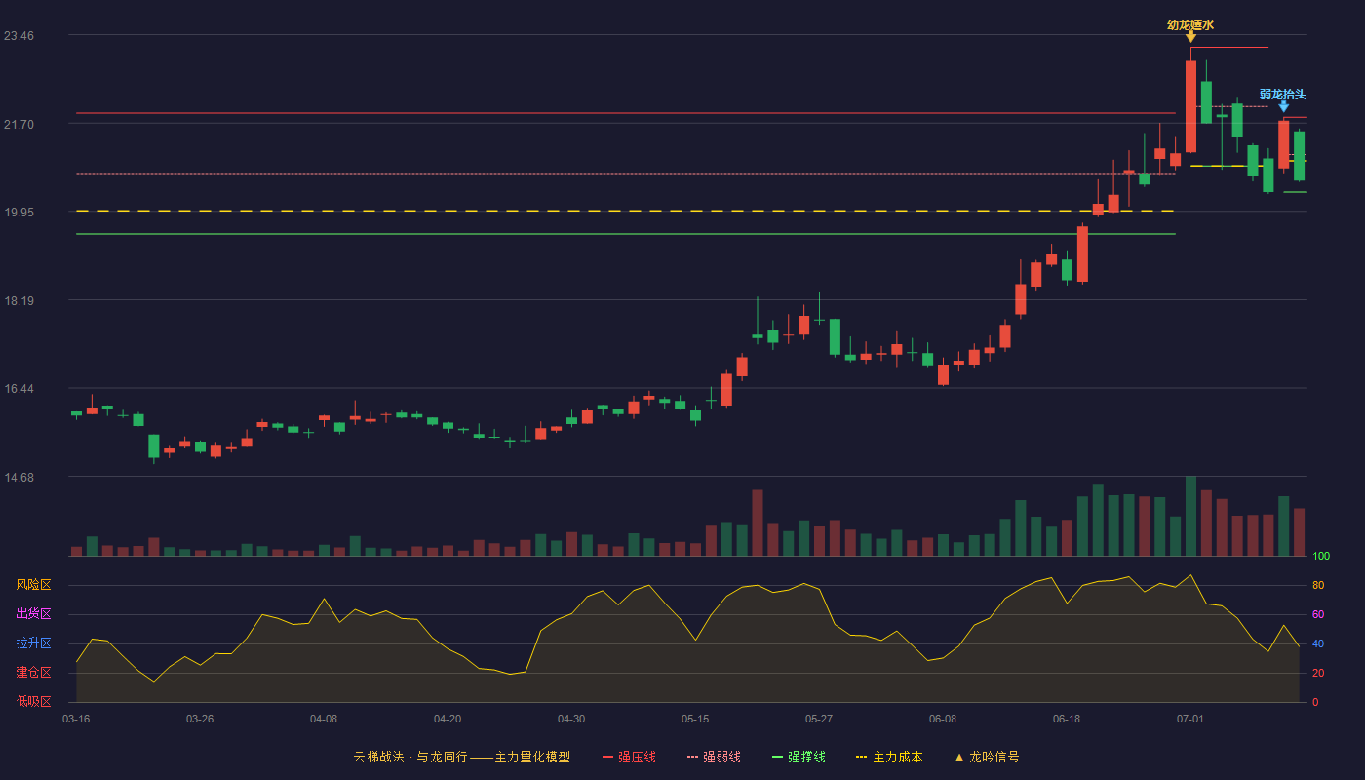Viewport: 1365px width, 780px height.
Task: Click the 23.46 price axis label
Action: (19, 36)
